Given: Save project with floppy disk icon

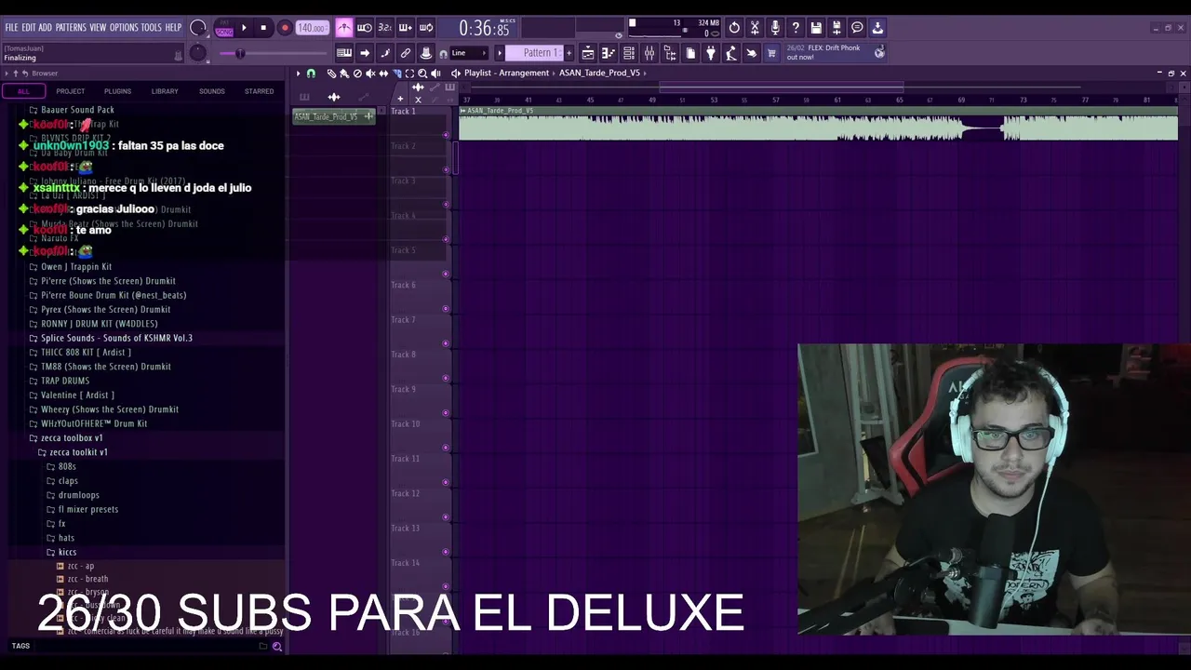Looking at the screenshot, I should tap(816, 28).
